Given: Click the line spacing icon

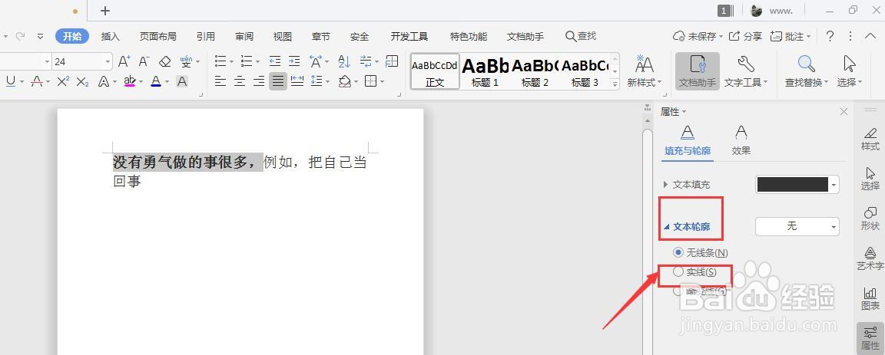Looking at the screenshot, I should pos(317,82).
